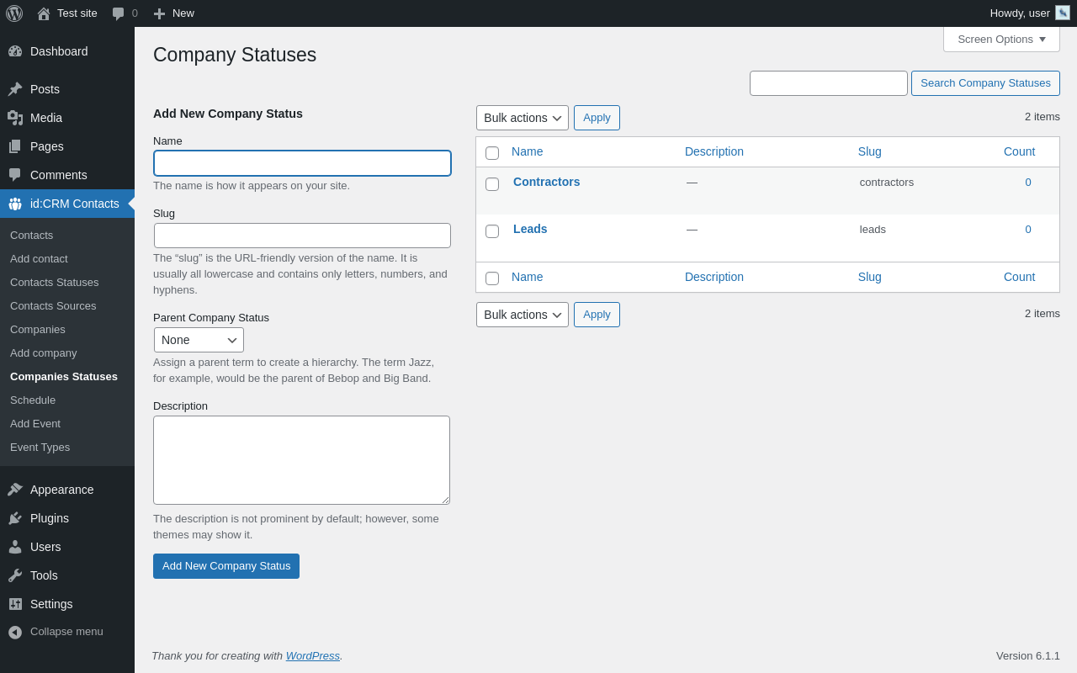
Task: Click the Plugins plug icon
Action: coord(15,518)
